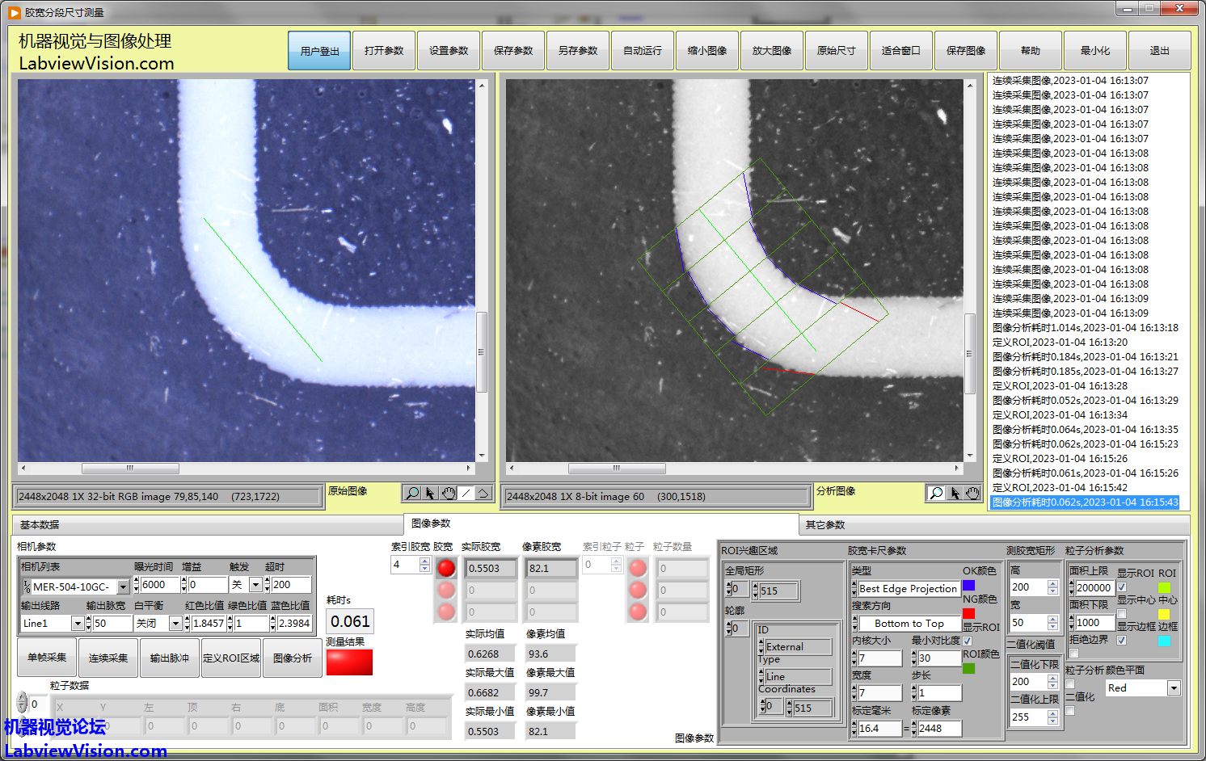Open output line Line1 dropdown

[x=78, y=624]
